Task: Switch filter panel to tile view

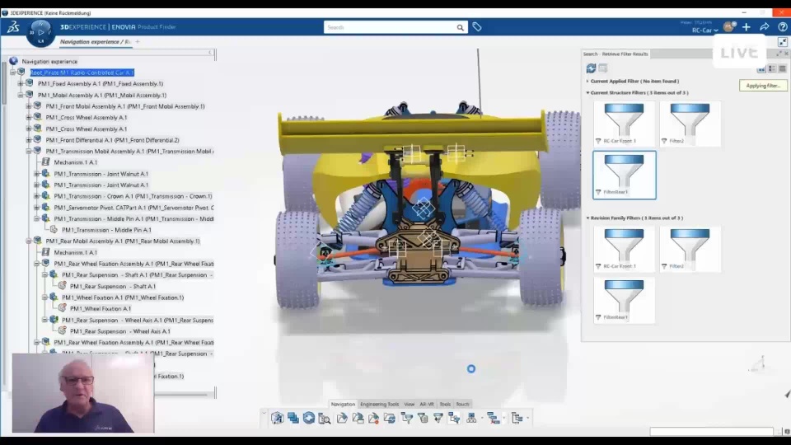Action: pos(772,68)
